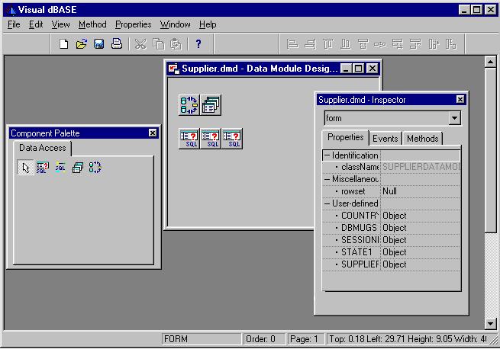Click the New file toolbar icon

point(64,43)
